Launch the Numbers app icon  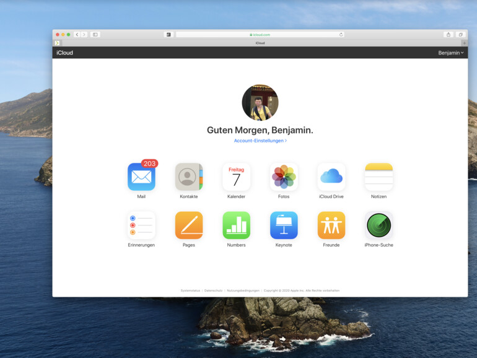(x=236, y=225)
